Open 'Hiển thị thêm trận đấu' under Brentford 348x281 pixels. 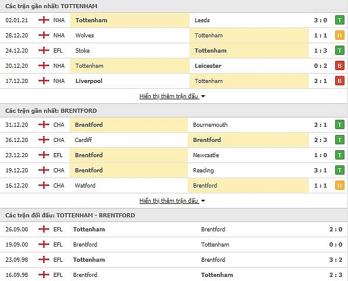tap(168, 201)
